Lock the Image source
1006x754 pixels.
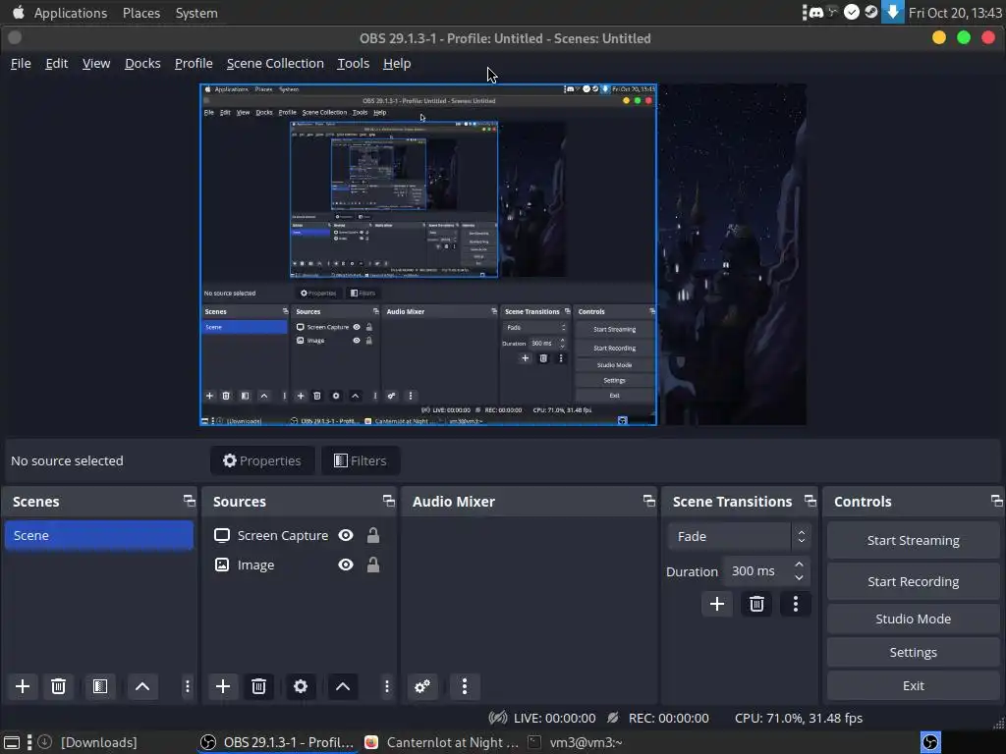(x=372, y=565)
